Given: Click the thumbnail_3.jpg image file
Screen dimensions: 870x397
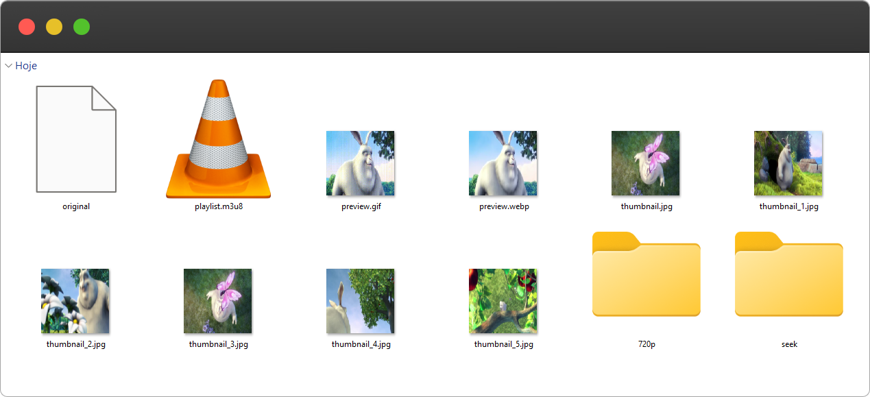Looking at the screenshot, I should pos(218,301).
